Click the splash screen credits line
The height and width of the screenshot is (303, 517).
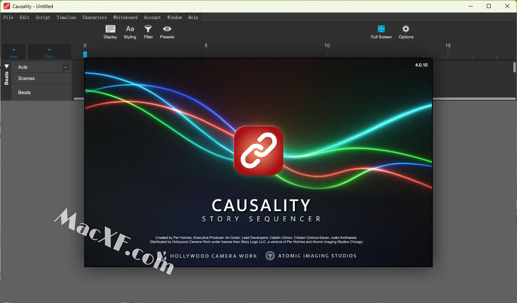click(x=256, y=240)
